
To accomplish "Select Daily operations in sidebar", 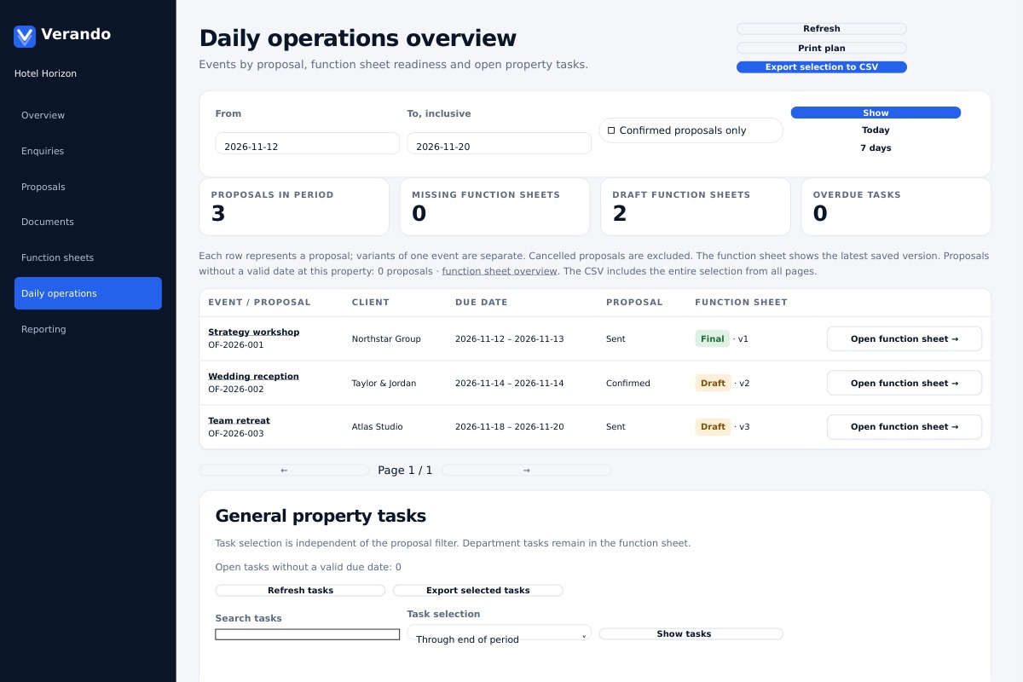I will click(x=88, y=293).
